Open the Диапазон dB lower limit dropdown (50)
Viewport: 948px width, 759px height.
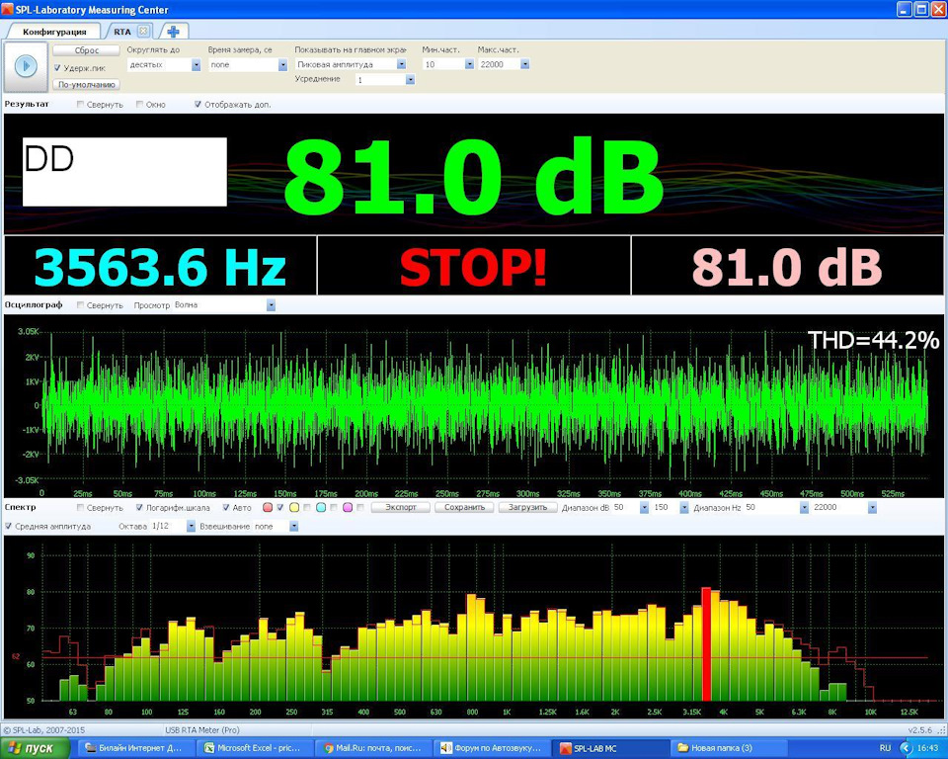pyautogui.click(x=644, y=508)
